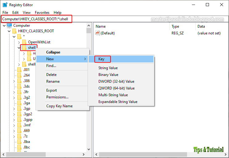This screenshot has width=229, height=158.
Task: Click the .3gpp folder icon
Action: [x=19, y=120]
